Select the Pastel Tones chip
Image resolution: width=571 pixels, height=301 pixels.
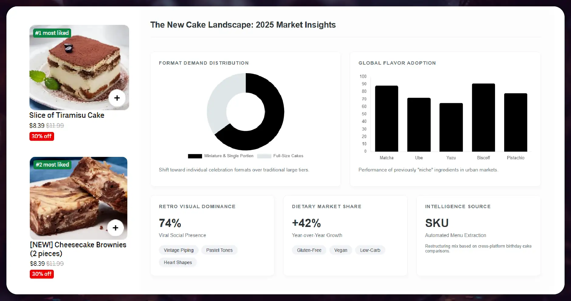click(x=219, y=250)
